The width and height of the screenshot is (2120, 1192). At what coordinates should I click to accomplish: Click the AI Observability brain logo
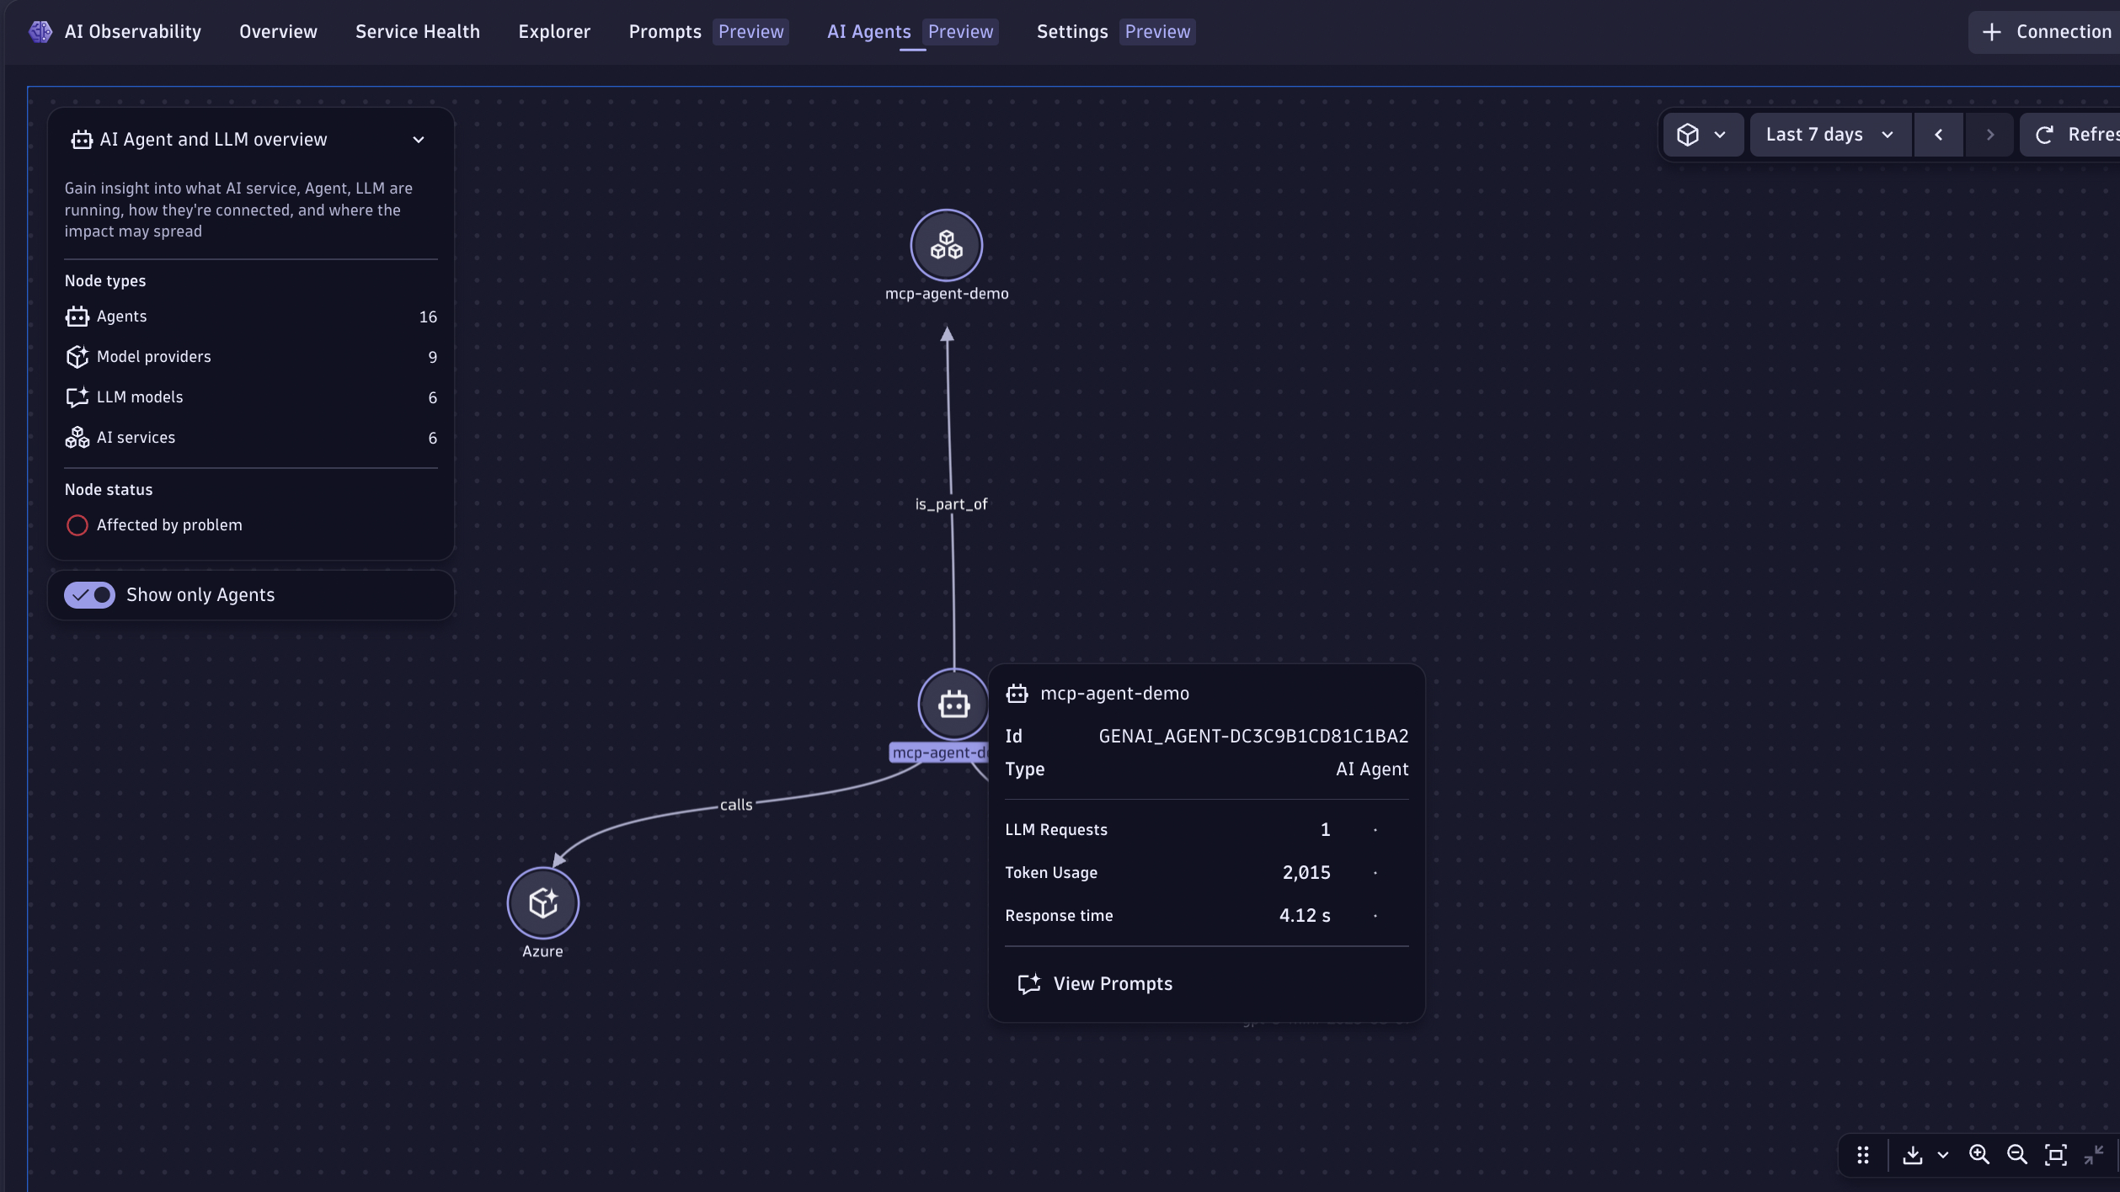pos(40,32)
